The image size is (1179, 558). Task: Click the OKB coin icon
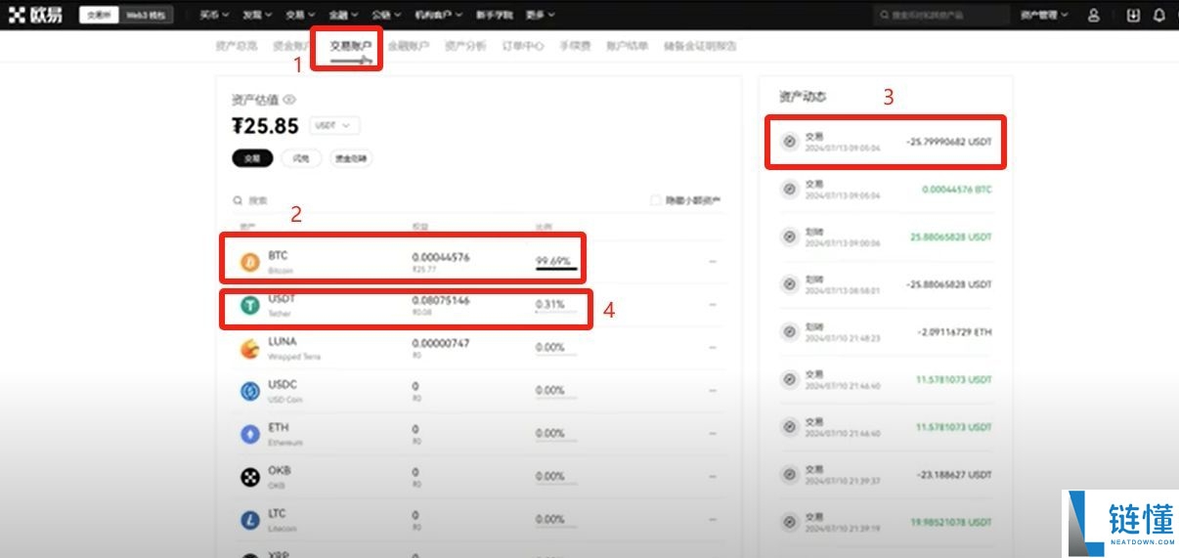click(x=250, y=477)
